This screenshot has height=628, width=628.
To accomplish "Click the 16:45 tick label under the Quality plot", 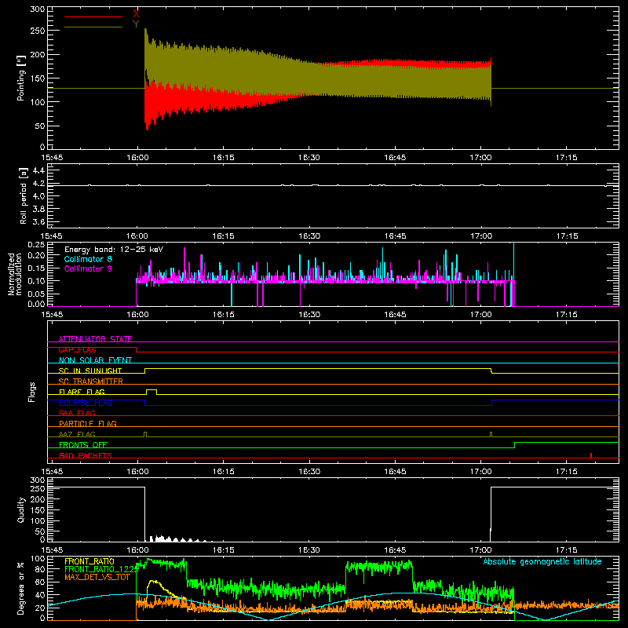I will [395, 550].
